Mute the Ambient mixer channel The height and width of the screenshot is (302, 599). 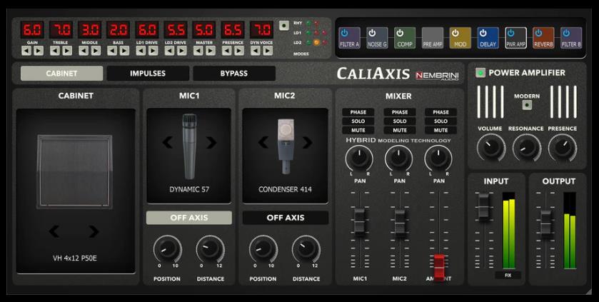click(441, 130)
